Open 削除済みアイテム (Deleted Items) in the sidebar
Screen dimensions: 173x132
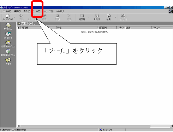click(8, 53)
